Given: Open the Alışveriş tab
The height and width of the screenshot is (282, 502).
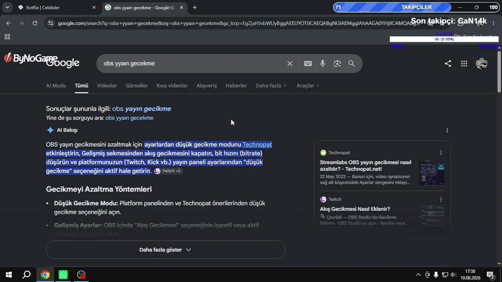Looking at the screenshot, I should tap(207, 86).
